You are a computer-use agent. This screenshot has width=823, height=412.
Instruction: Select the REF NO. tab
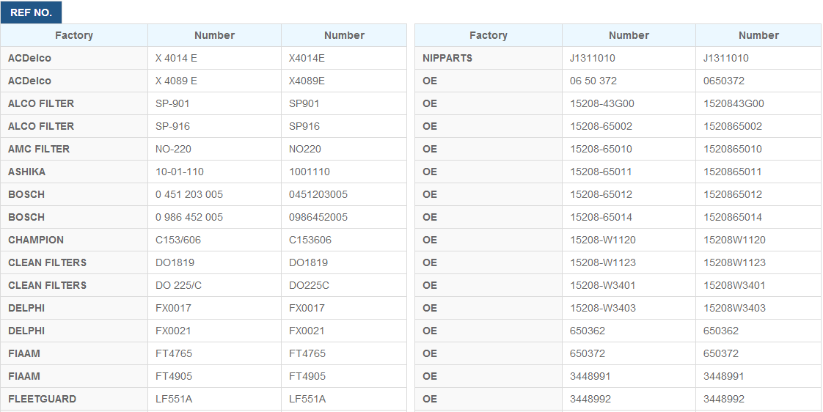point(31,12)
